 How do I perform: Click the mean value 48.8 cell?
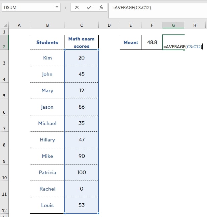(x=152, y=42)
